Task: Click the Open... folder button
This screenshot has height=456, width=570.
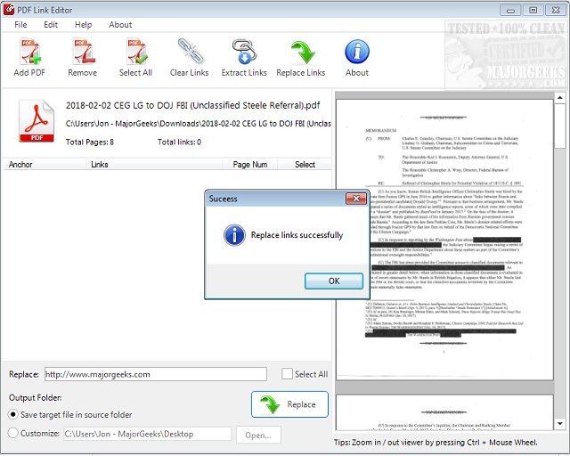Action: pos(258,436)
